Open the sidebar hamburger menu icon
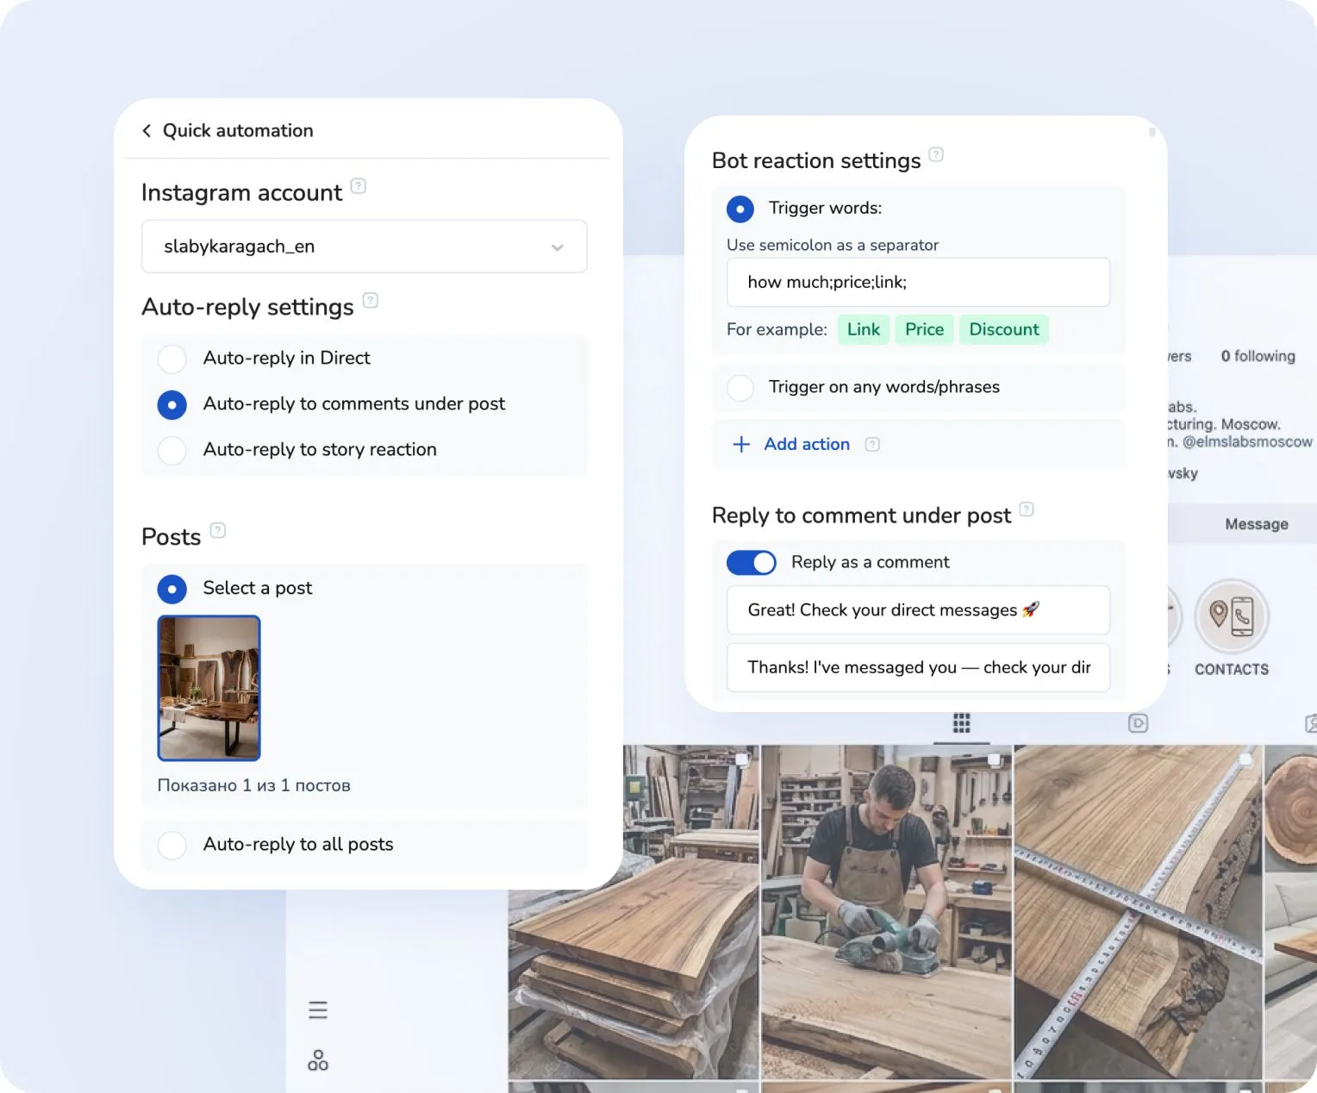This screenshot has height=1093, width=1317. tap(317, 1009)
